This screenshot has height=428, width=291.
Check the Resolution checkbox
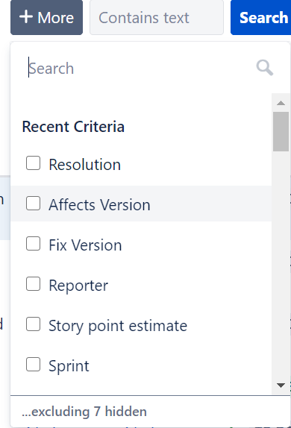(x=33, y=163)
